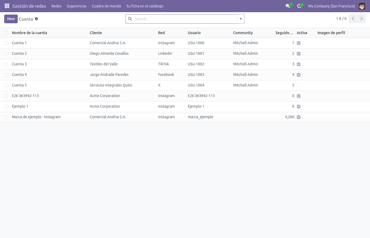
Task: Toggle the Activa checkbox for Cuenta 2
Action: [x=299, y=54]
